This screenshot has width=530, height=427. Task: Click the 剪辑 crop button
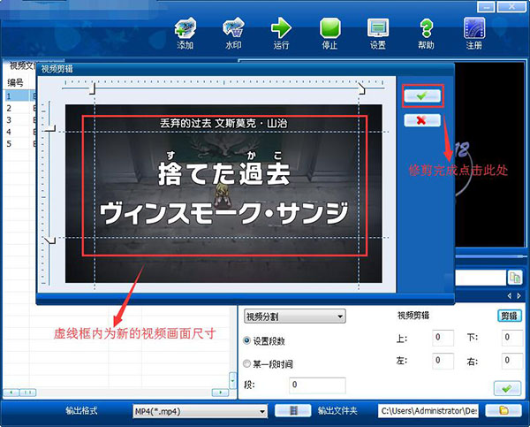tap(510, 316)
